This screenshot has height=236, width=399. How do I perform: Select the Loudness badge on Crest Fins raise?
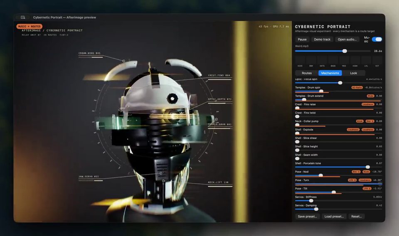(368, 104)
